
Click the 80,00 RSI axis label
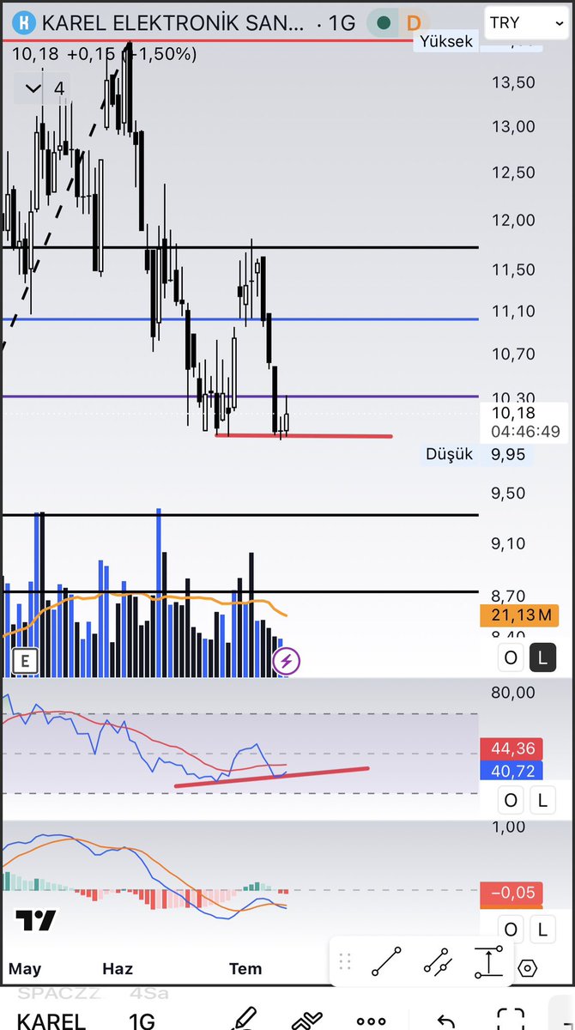pos(514,693)
